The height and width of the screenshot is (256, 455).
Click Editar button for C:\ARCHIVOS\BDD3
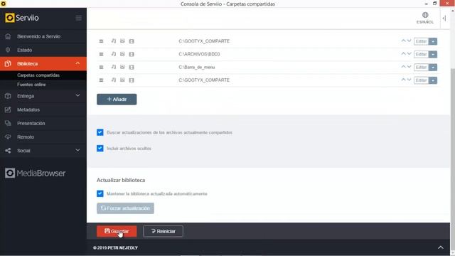[x=422, y=54]
